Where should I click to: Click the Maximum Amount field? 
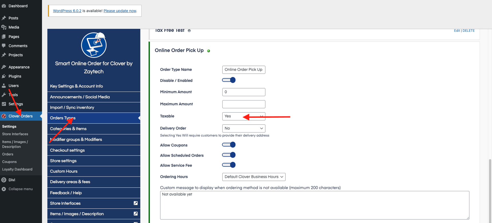click(244, 104)
